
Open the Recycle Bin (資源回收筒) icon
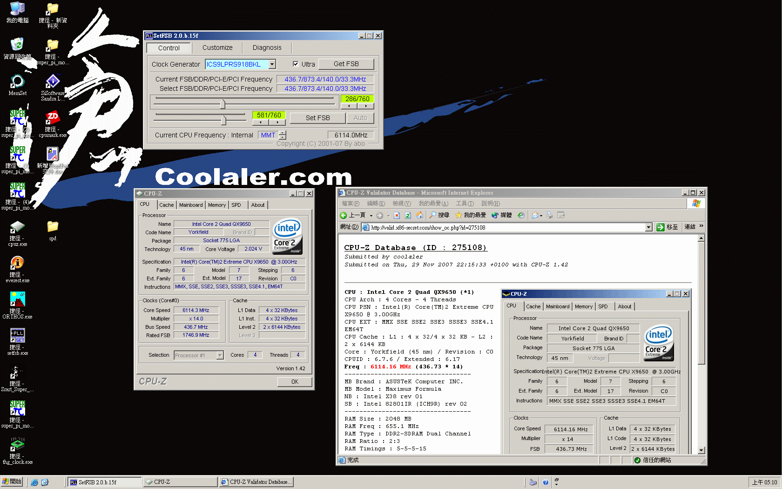(x=17, y=49)
